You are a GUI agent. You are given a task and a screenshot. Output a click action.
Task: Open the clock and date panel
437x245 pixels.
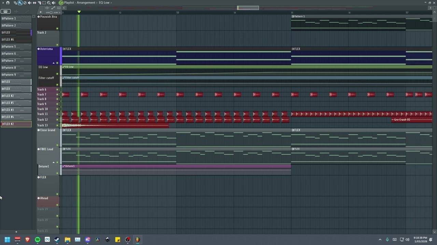tap(420, 240)
